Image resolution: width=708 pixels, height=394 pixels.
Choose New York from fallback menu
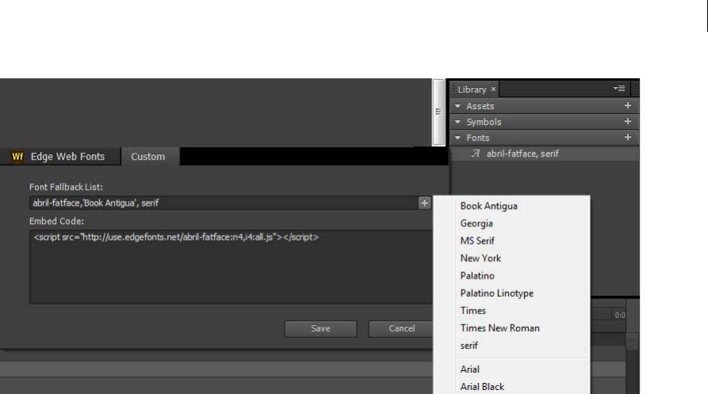480,258
